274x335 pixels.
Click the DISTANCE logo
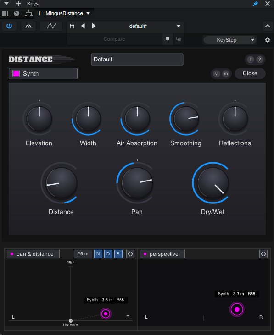pos(41,60)
